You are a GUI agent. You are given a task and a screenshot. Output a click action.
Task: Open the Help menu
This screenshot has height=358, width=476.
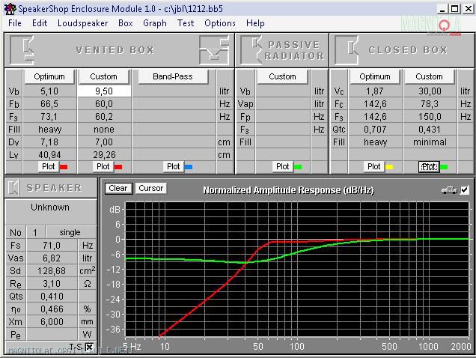point(255,23)
